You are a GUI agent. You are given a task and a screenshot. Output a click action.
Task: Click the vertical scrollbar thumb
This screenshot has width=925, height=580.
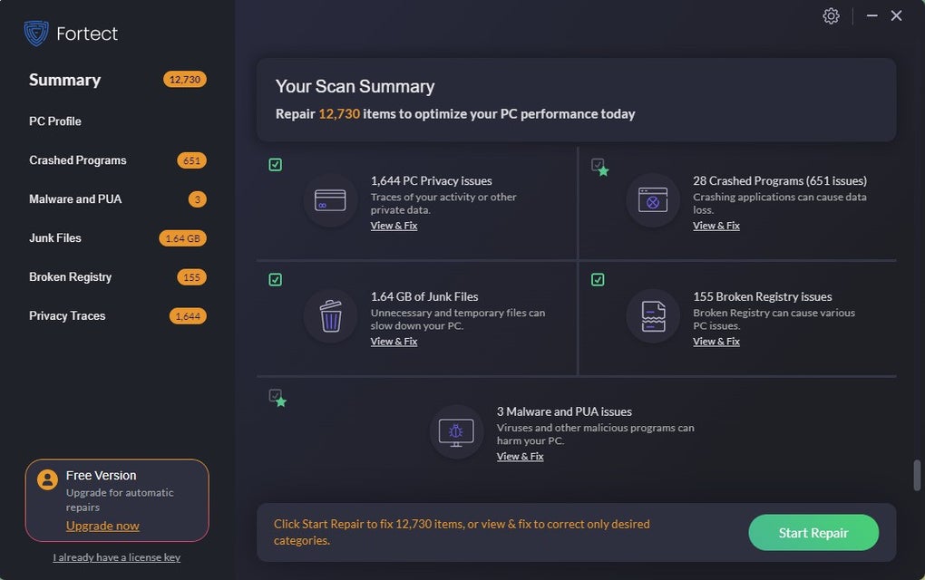[x=917, y=474]
